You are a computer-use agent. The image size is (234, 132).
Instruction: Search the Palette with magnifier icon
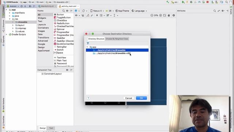(64, 11)
